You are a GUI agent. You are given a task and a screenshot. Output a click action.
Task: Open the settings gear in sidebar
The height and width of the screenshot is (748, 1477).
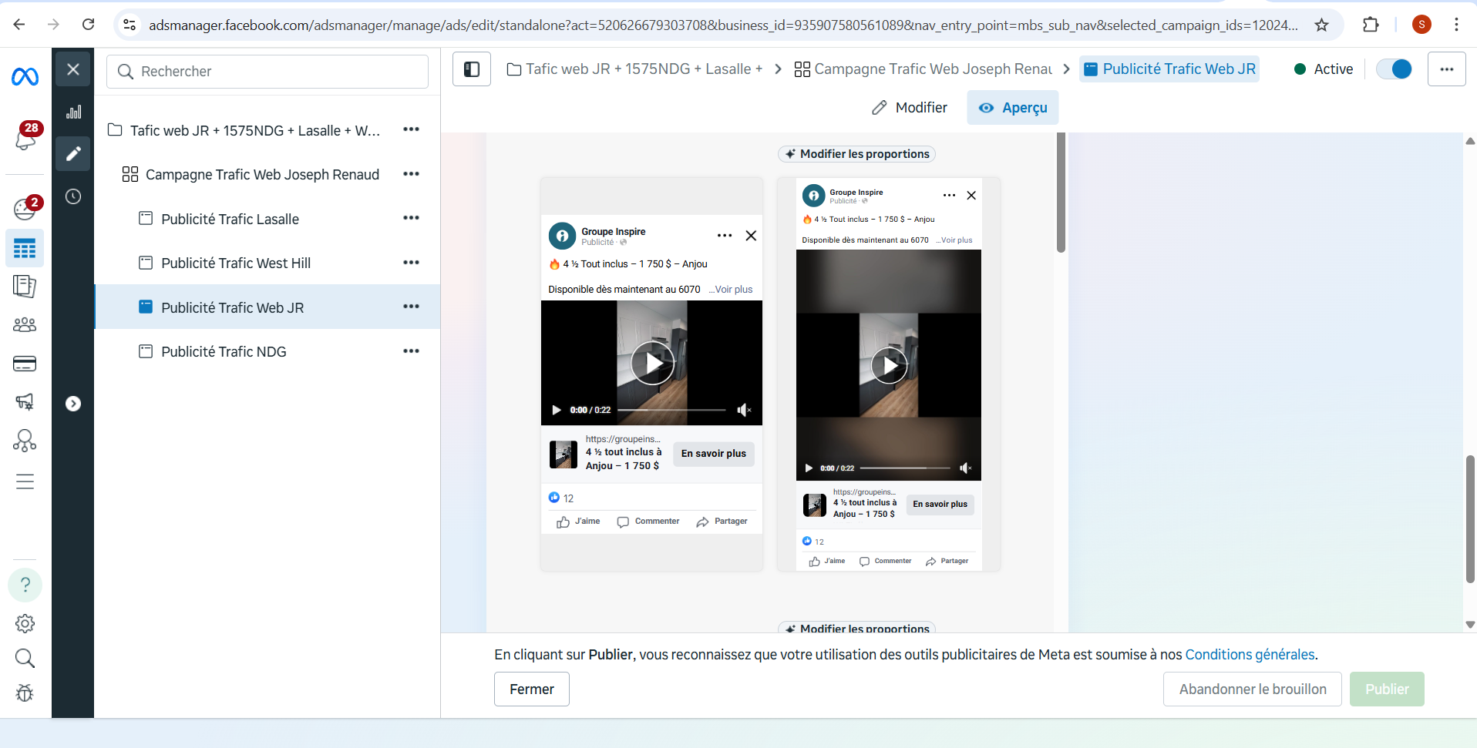[x=25, y=623]
